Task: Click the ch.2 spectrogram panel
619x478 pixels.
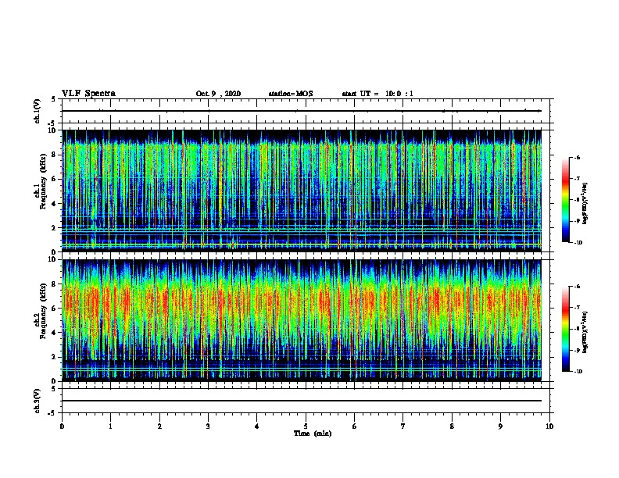Action: [x=302, y=320]
